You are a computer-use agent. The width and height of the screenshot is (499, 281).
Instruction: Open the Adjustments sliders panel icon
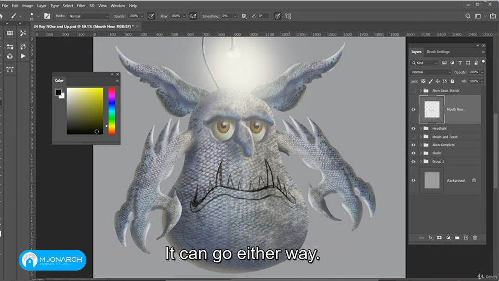pyautogui.click(x=10, y=47)
